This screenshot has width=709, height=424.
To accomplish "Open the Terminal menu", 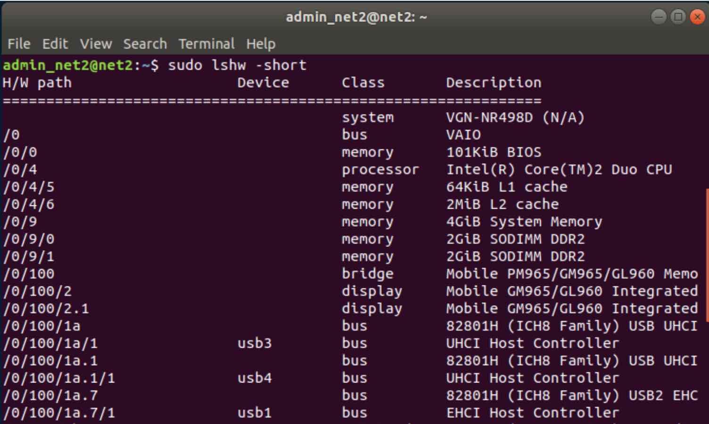I will pos(206,44).
